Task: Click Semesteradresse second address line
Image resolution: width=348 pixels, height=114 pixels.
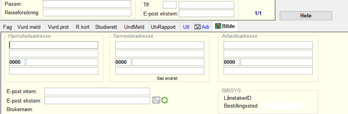Action: click(160, 54)
